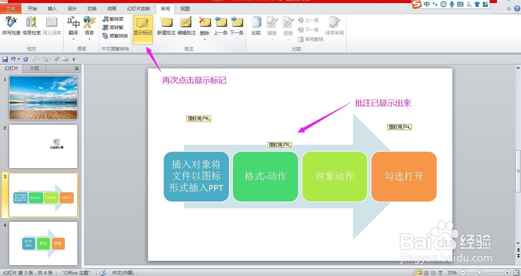Open the 文件 file menu
This screenshot has height=276, width=521.
click(x=11, y=8)
